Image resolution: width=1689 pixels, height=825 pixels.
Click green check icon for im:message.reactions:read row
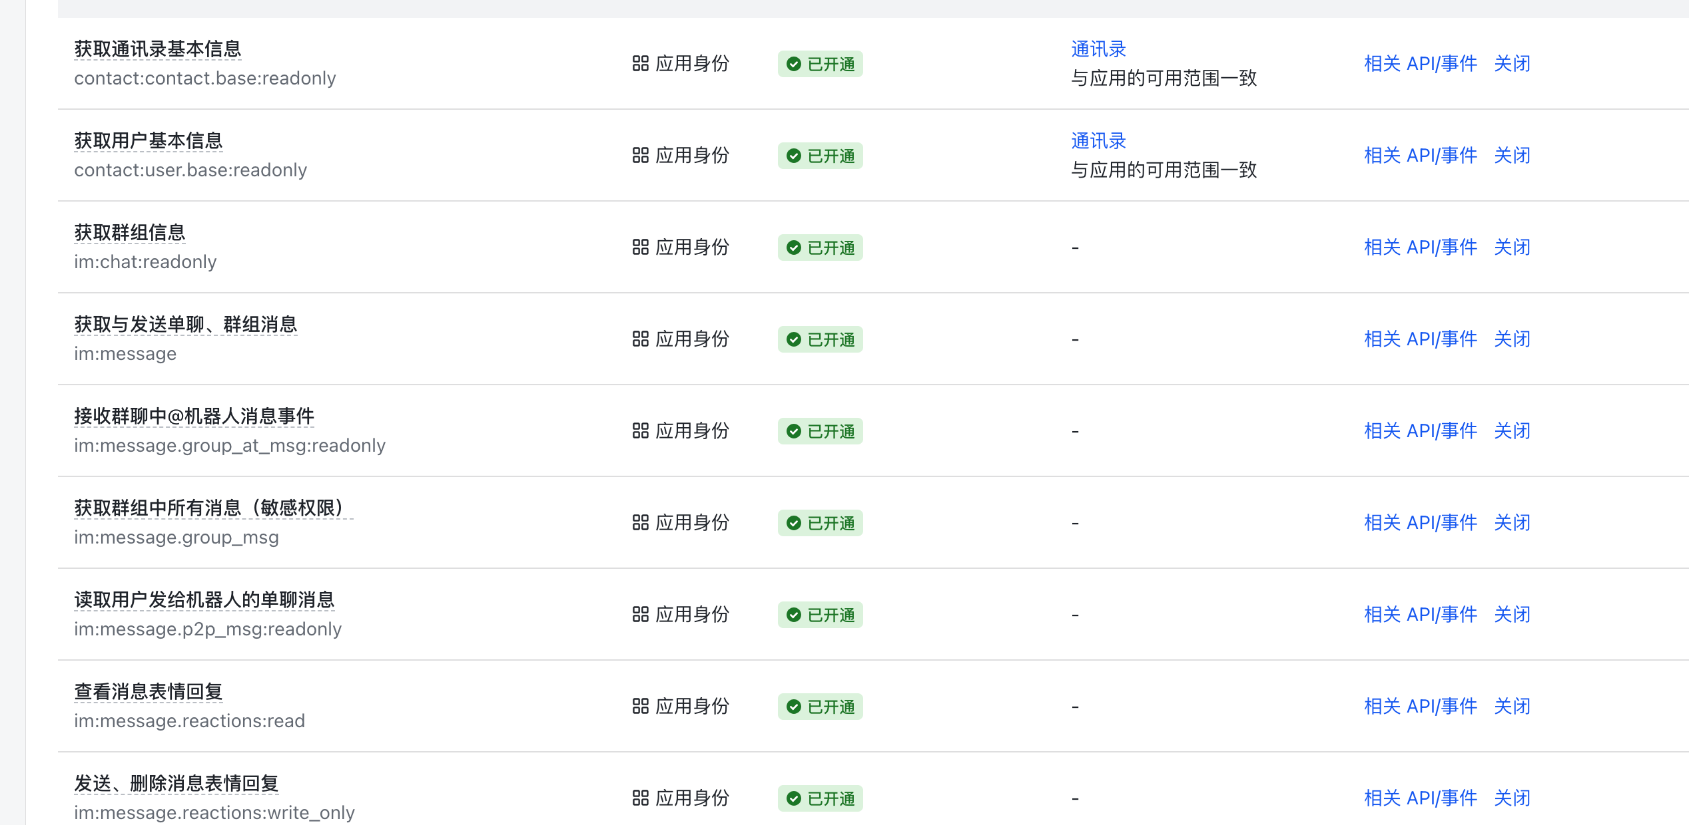click(x=793, y=707)
